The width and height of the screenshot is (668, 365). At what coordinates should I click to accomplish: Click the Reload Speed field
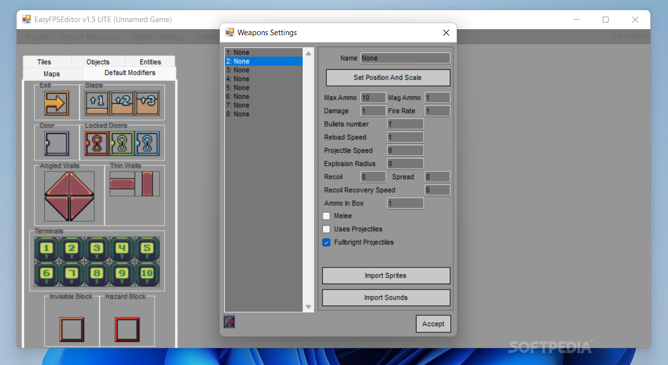(405, 137)
